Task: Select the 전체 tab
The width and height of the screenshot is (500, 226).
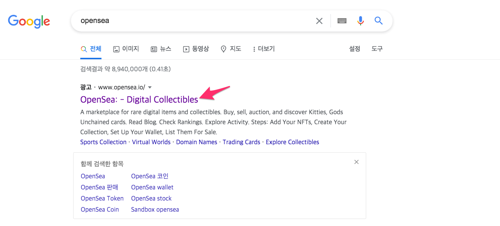Action: [91, 49]
